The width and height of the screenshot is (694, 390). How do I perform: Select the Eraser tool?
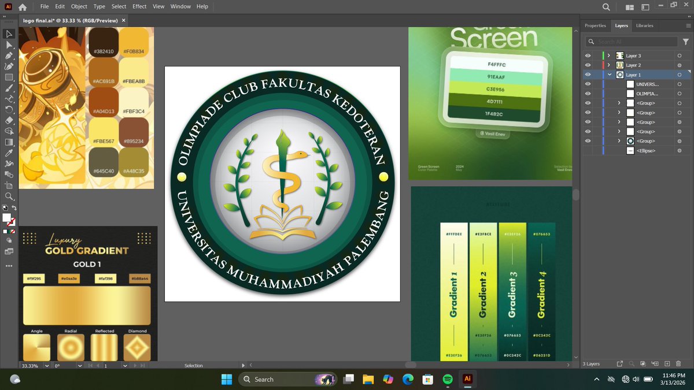pyautogui.click(x=9, y=121)
